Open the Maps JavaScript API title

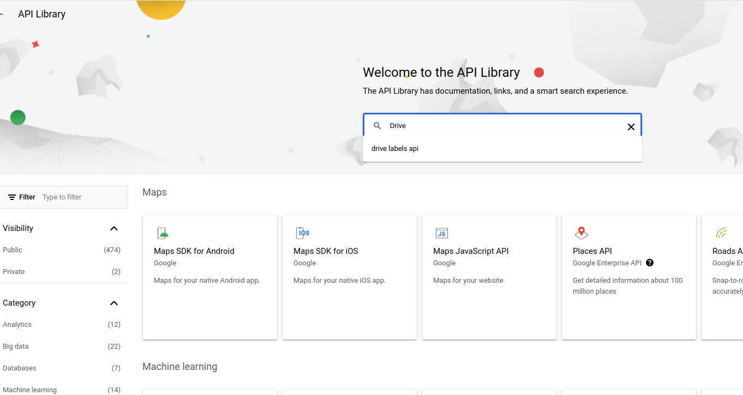pos(471,251)
